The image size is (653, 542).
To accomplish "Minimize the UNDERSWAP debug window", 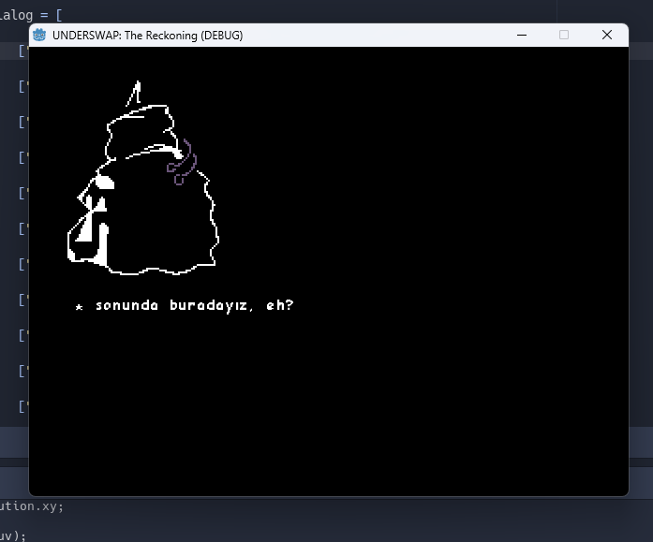I will 522,35.
